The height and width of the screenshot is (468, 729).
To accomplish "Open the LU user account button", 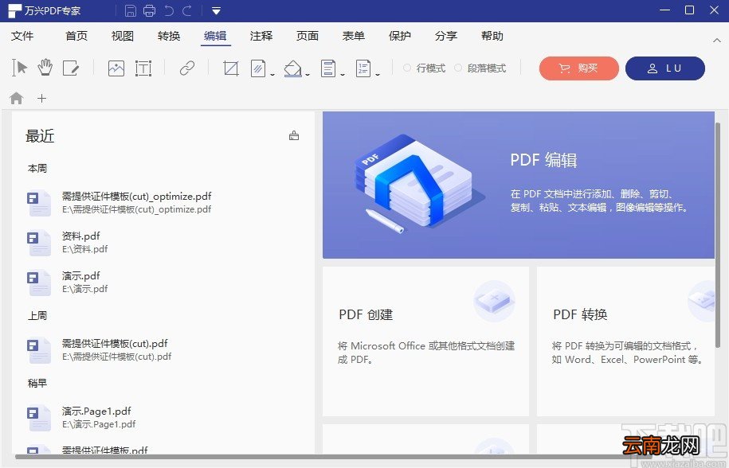I will tap(664, 68).
